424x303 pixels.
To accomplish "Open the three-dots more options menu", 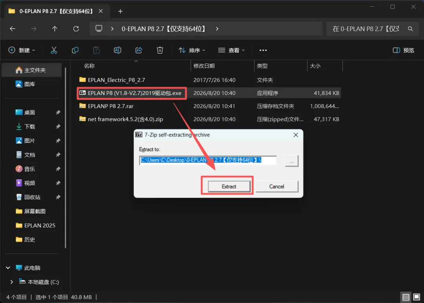I will (263, 50).
